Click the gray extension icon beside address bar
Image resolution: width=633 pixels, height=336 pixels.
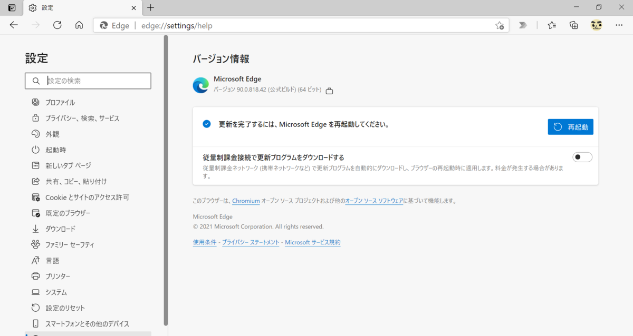523,25
